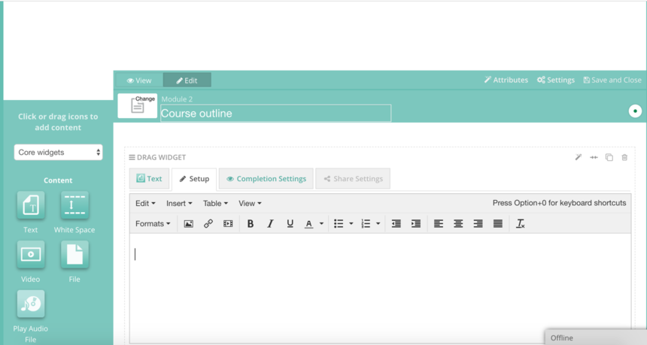Duplicate the widget using the copy icon
647x345 pixels.
[x=609, y=157]
